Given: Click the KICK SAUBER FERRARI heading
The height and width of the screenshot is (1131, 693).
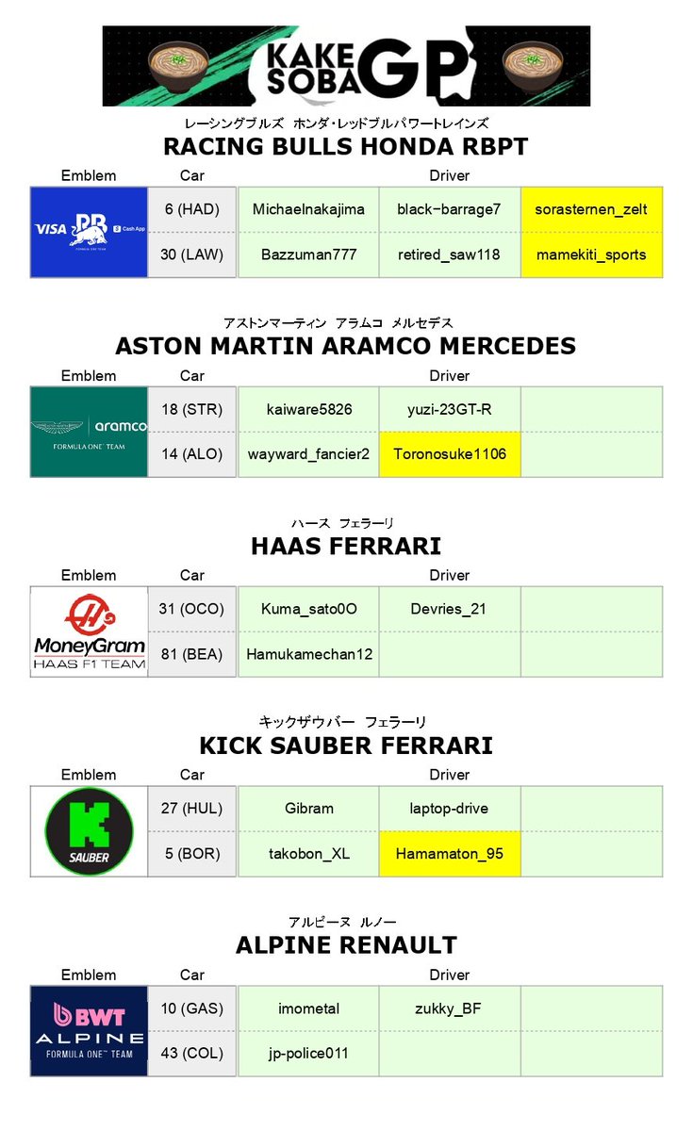Looking at the screenshot, I should (x=346, y=746).
